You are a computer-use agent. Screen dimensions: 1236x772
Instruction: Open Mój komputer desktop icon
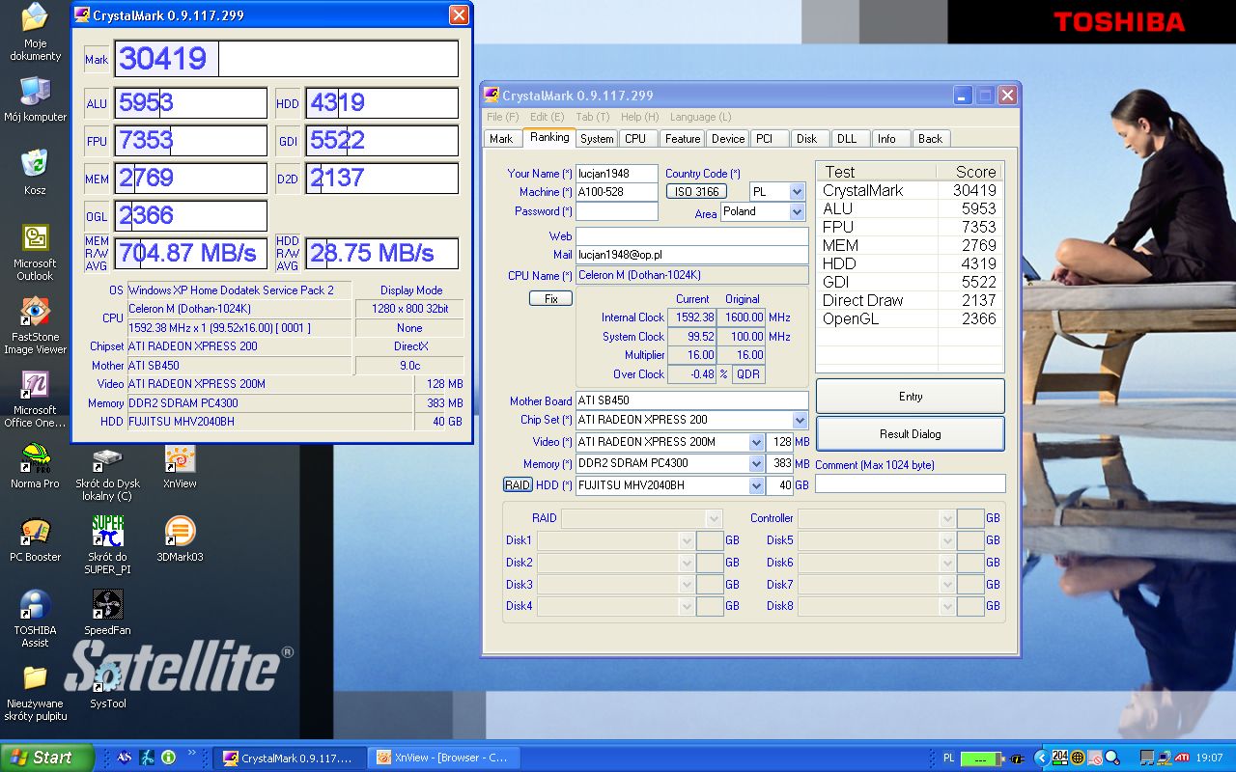(35, 99)
